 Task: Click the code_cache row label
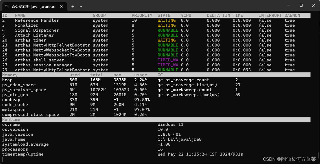(15, 105)
